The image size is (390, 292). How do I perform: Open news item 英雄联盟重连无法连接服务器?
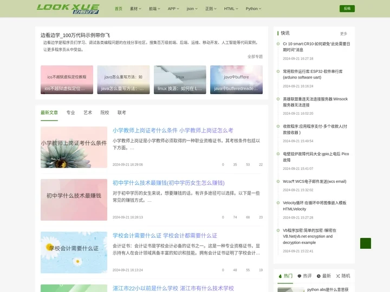pos(315,102)
